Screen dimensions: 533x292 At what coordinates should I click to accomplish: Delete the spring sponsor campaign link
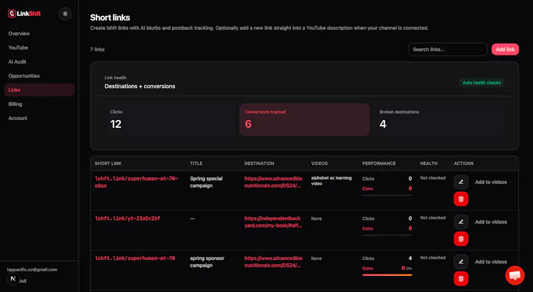click(461, 279)
